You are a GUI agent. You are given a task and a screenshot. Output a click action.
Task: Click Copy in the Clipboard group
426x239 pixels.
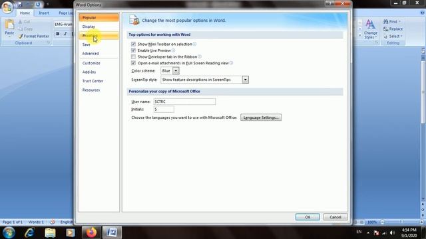pos(25,29)
